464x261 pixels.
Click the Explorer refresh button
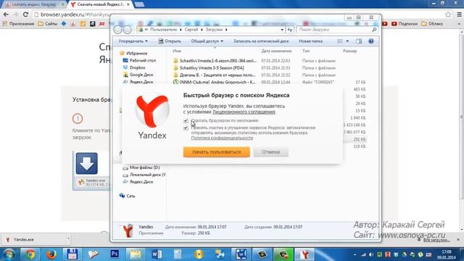click(290, 30)
